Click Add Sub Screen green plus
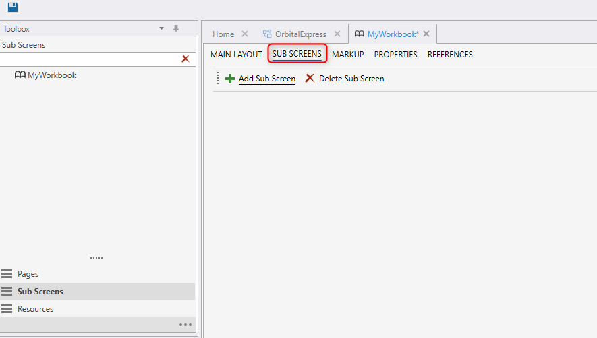597x338 pixels. coord(230,79)
